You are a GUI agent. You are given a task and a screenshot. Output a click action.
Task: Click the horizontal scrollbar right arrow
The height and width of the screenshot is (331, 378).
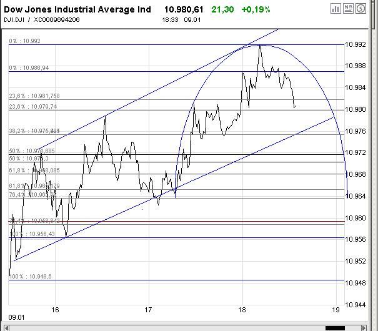(364, 328)
